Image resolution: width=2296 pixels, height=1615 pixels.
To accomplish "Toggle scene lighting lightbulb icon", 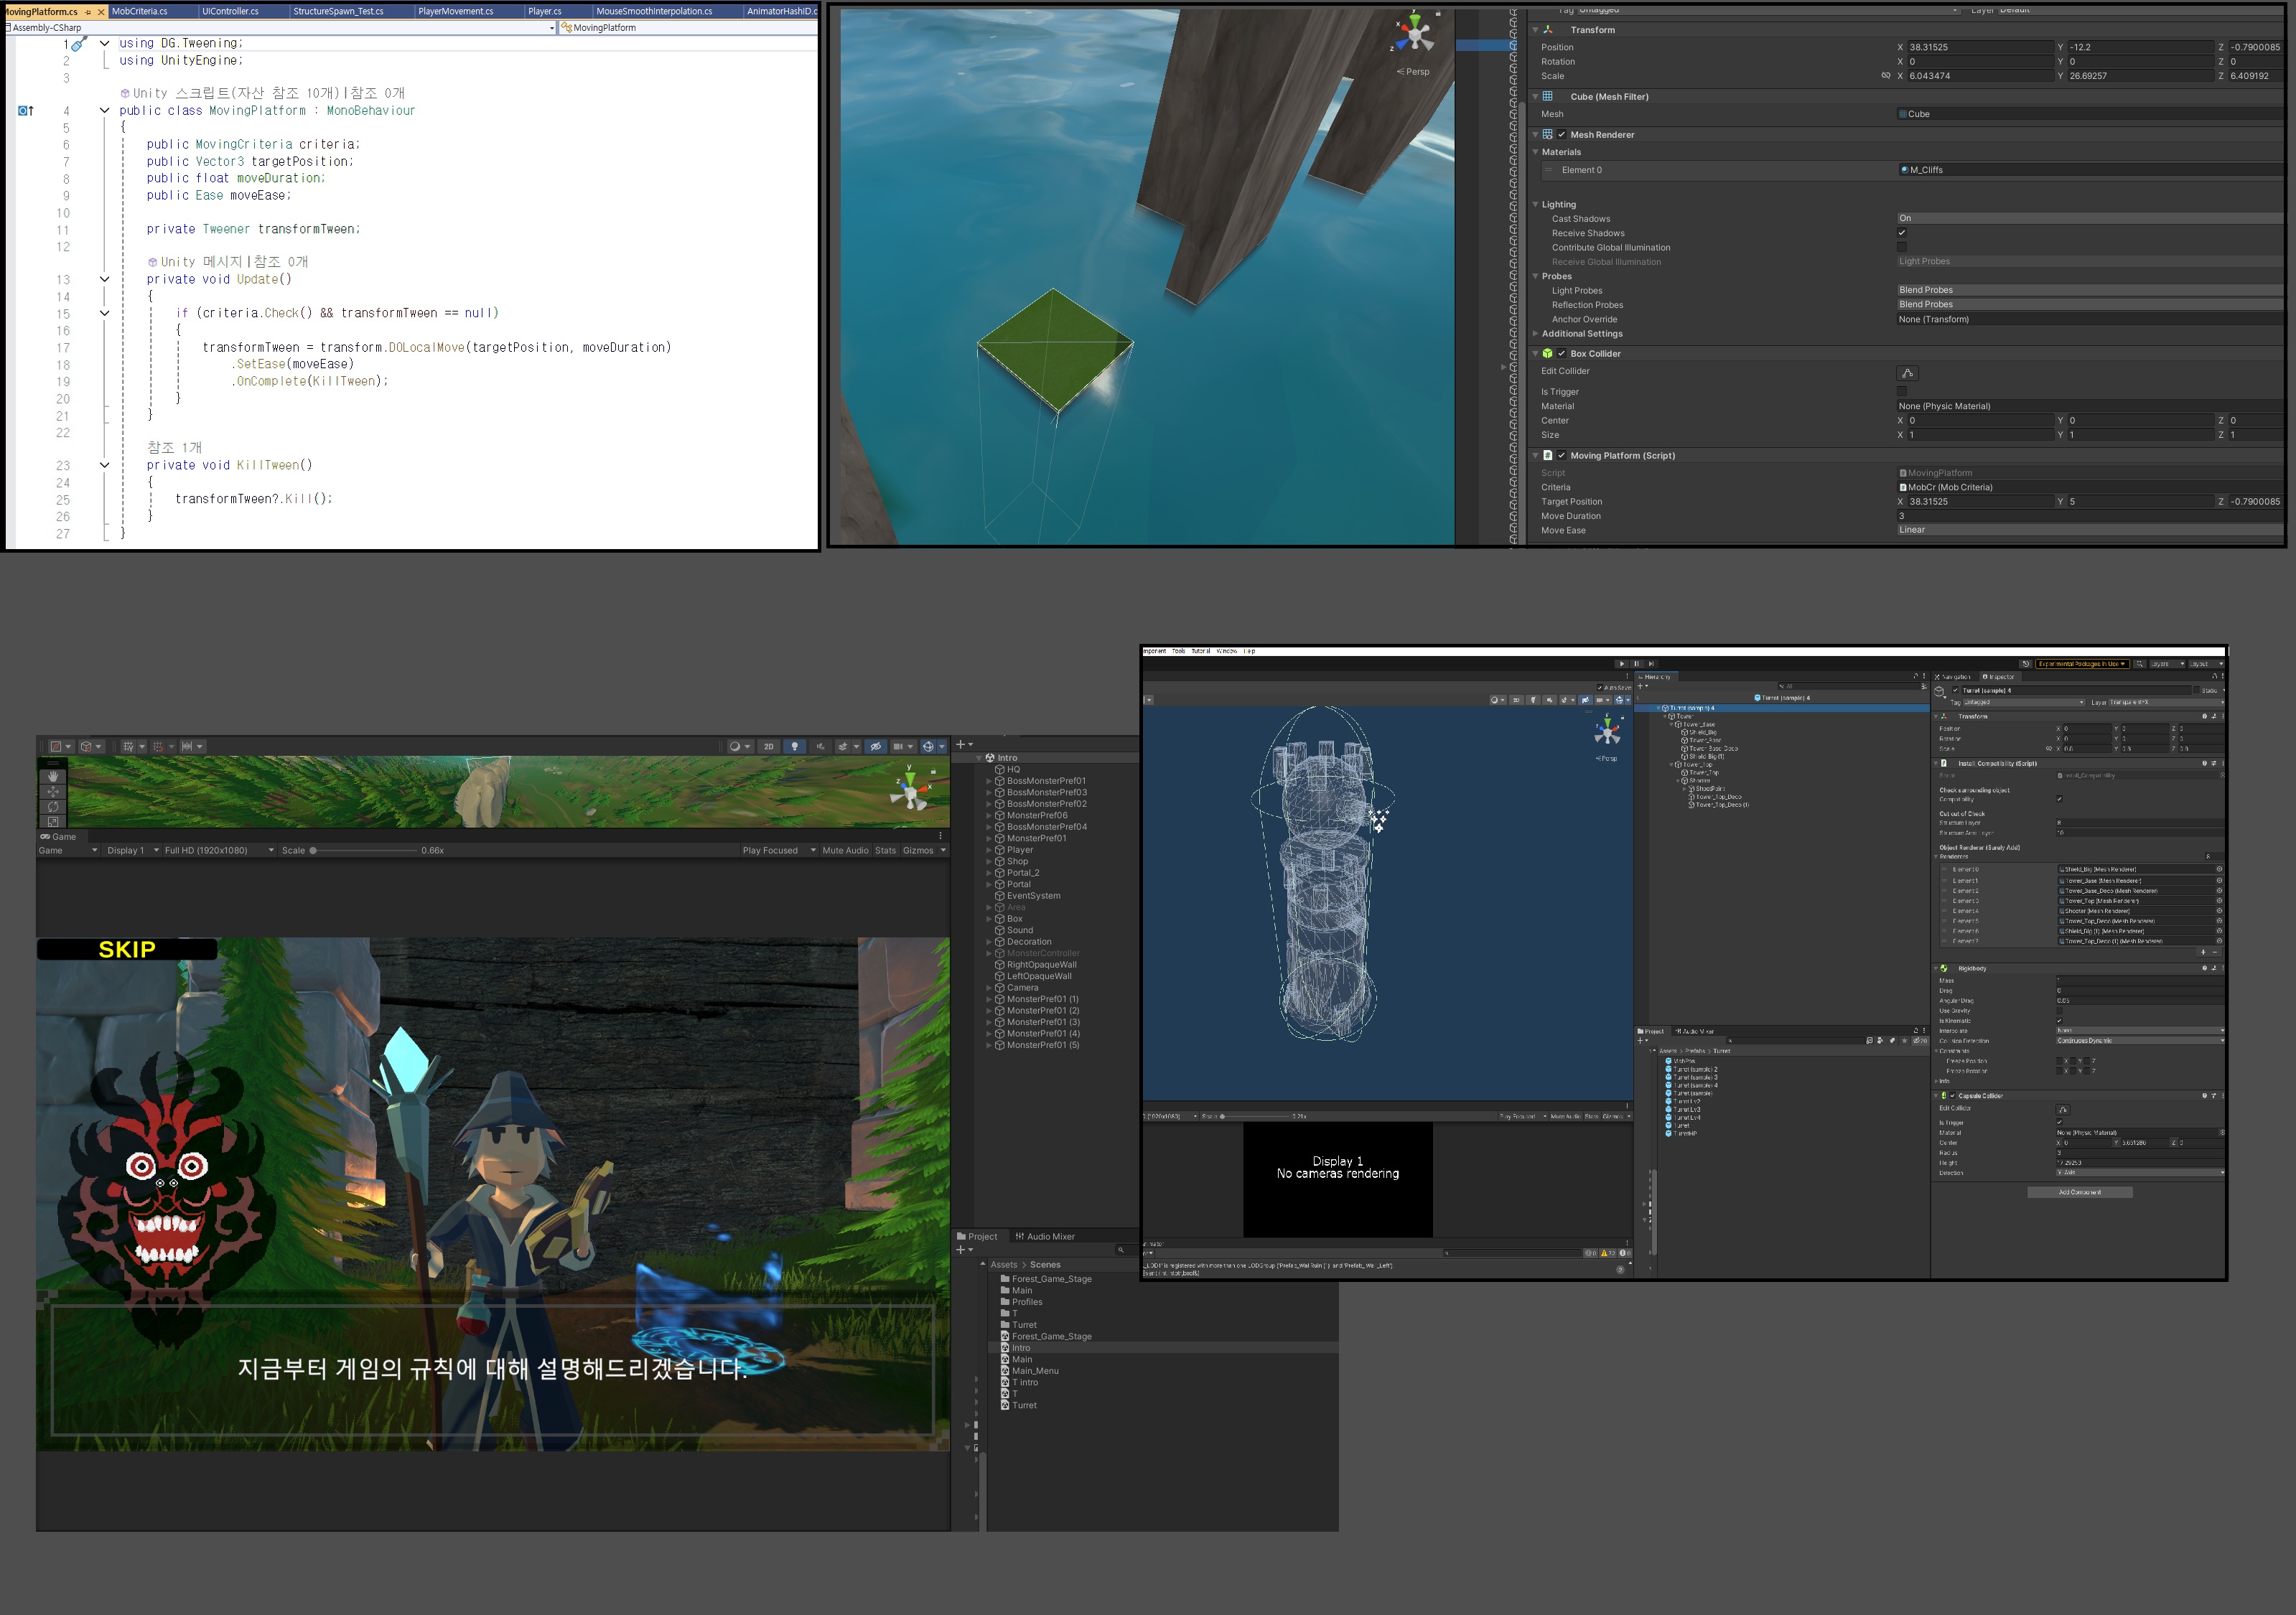I will tap(794, 746).
